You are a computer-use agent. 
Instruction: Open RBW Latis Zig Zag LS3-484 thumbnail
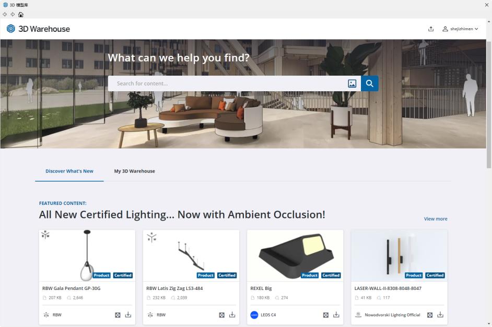(191, 256)
